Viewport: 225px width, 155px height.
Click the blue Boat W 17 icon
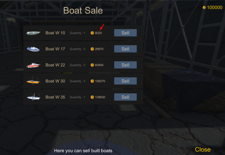(33, 49)
